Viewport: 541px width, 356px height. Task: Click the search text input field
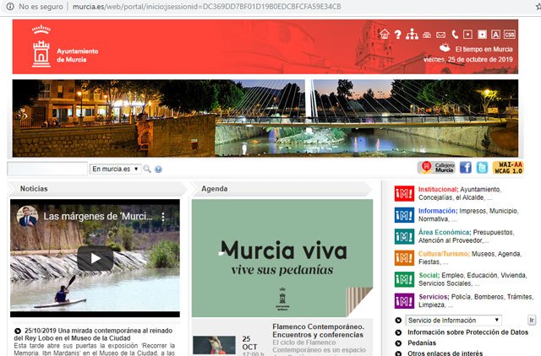pos(47,170)
